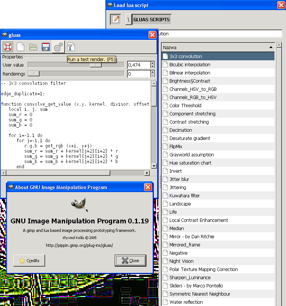Click script list scrollbar up arrow
Image resolution: width=286 pixels, height=306 pixels.
(x=279, y=45)
